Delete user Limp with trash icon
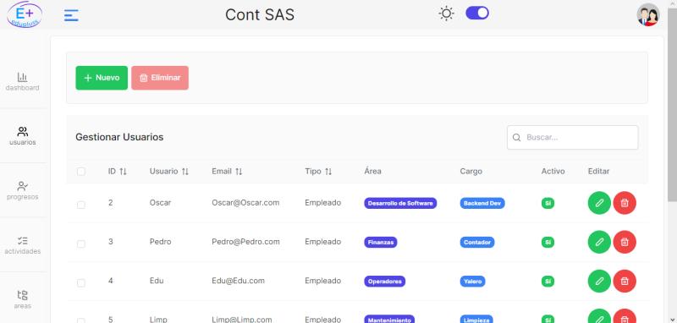Image resolution: width=677 pixels, height=323 pixels. pos(625,316)
